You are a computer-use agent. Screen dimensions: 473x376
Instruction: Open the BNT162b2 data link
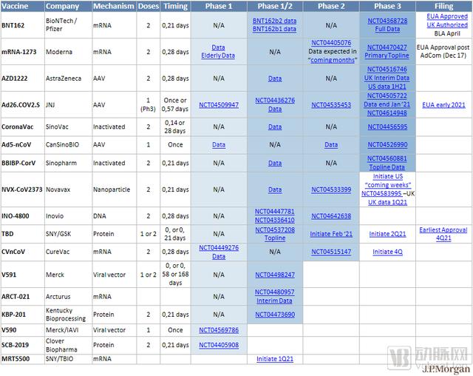274,21
